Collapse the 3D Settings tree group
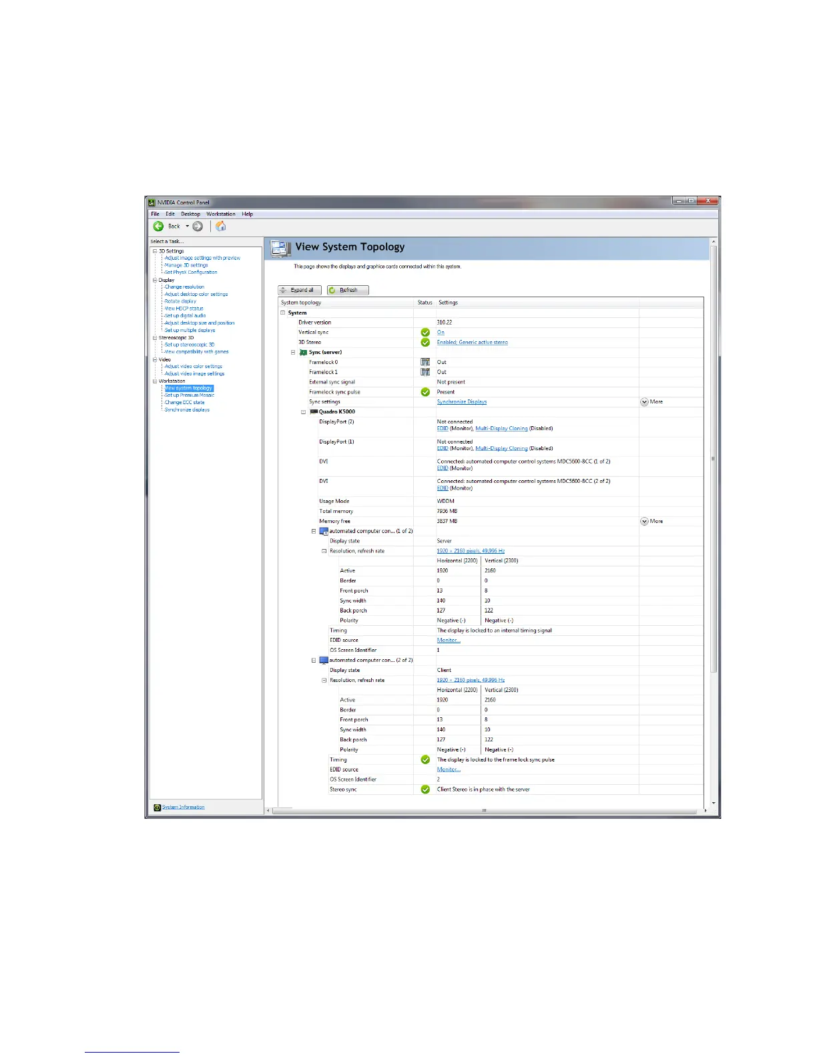Viewport: 817px width, 1058px height. (155, 251)
